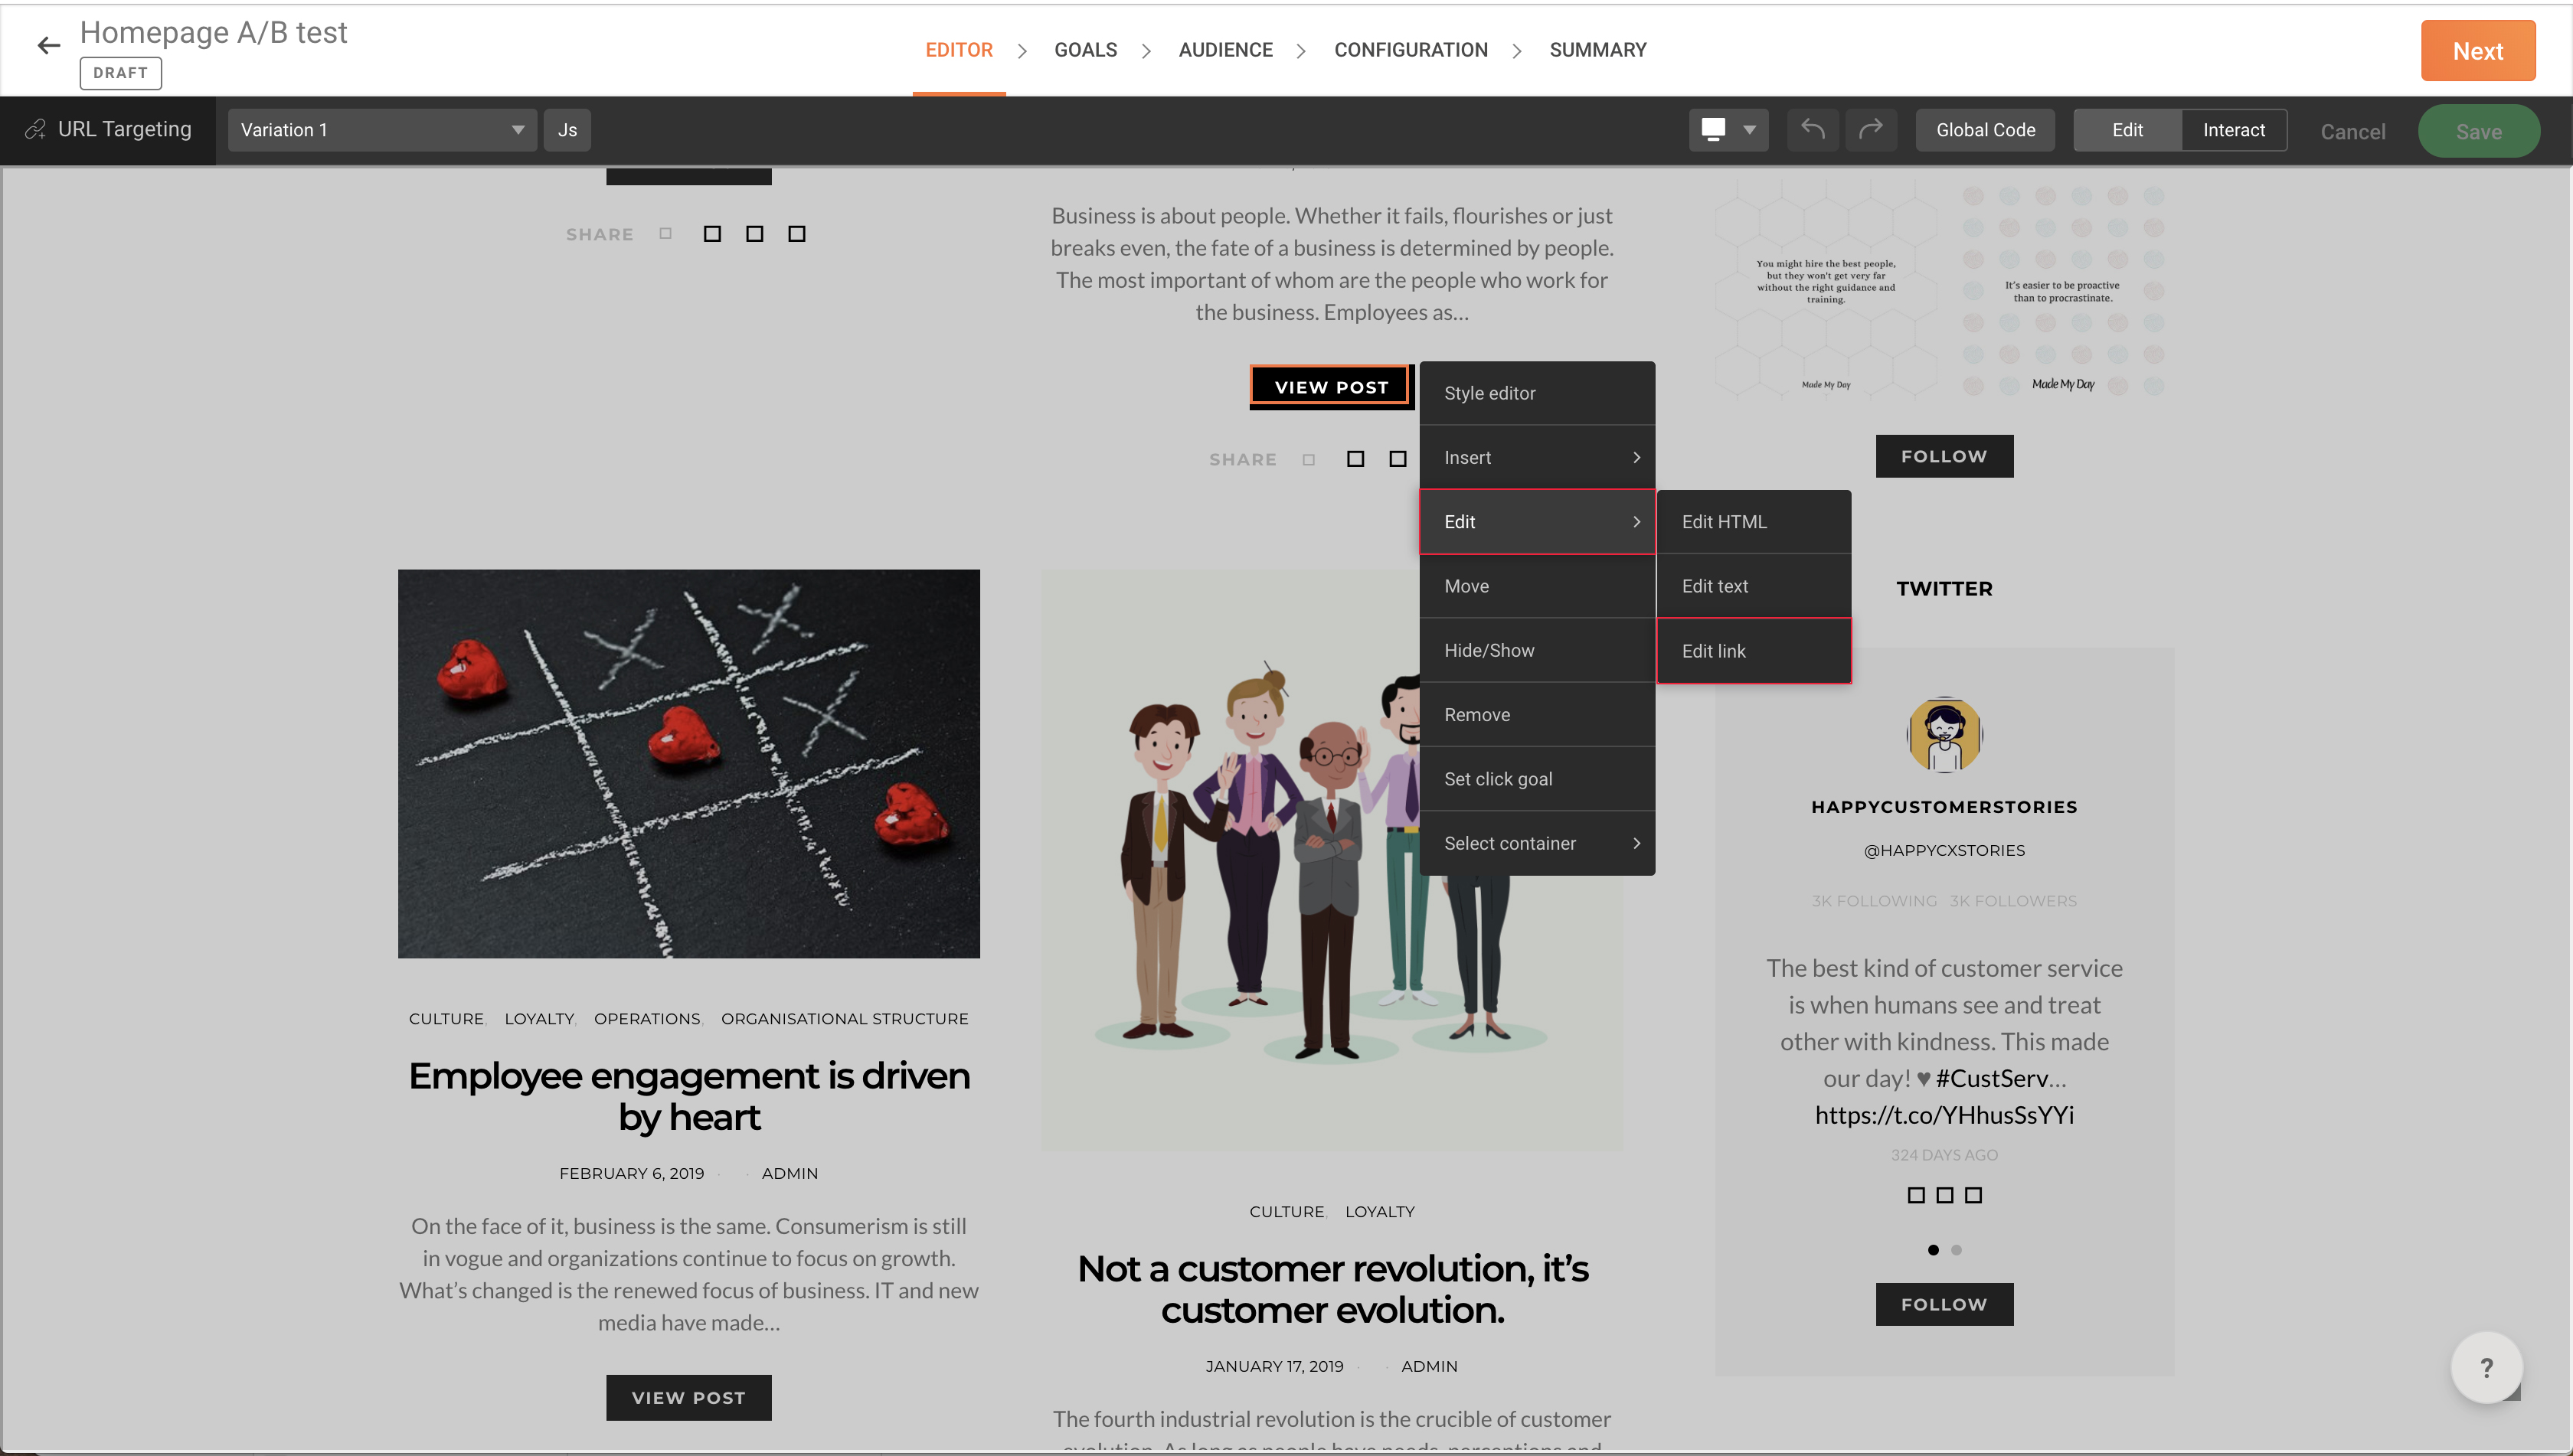
Task: Choose Edit link from submenu
Action: click(1754, 651)
